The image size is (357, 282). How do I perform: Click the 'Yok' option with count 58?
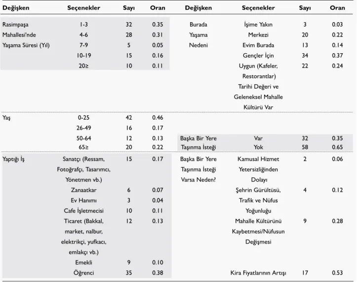pos(258,147)
